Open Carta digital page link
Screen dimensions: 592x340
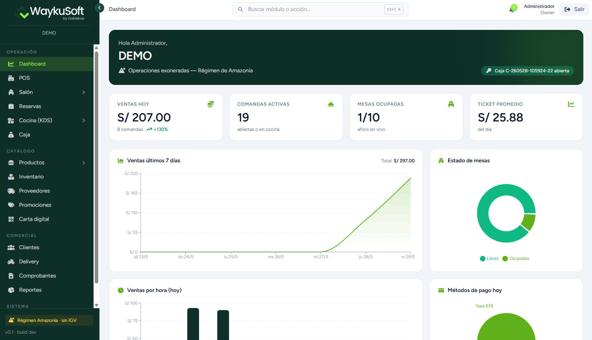point(47,219)
